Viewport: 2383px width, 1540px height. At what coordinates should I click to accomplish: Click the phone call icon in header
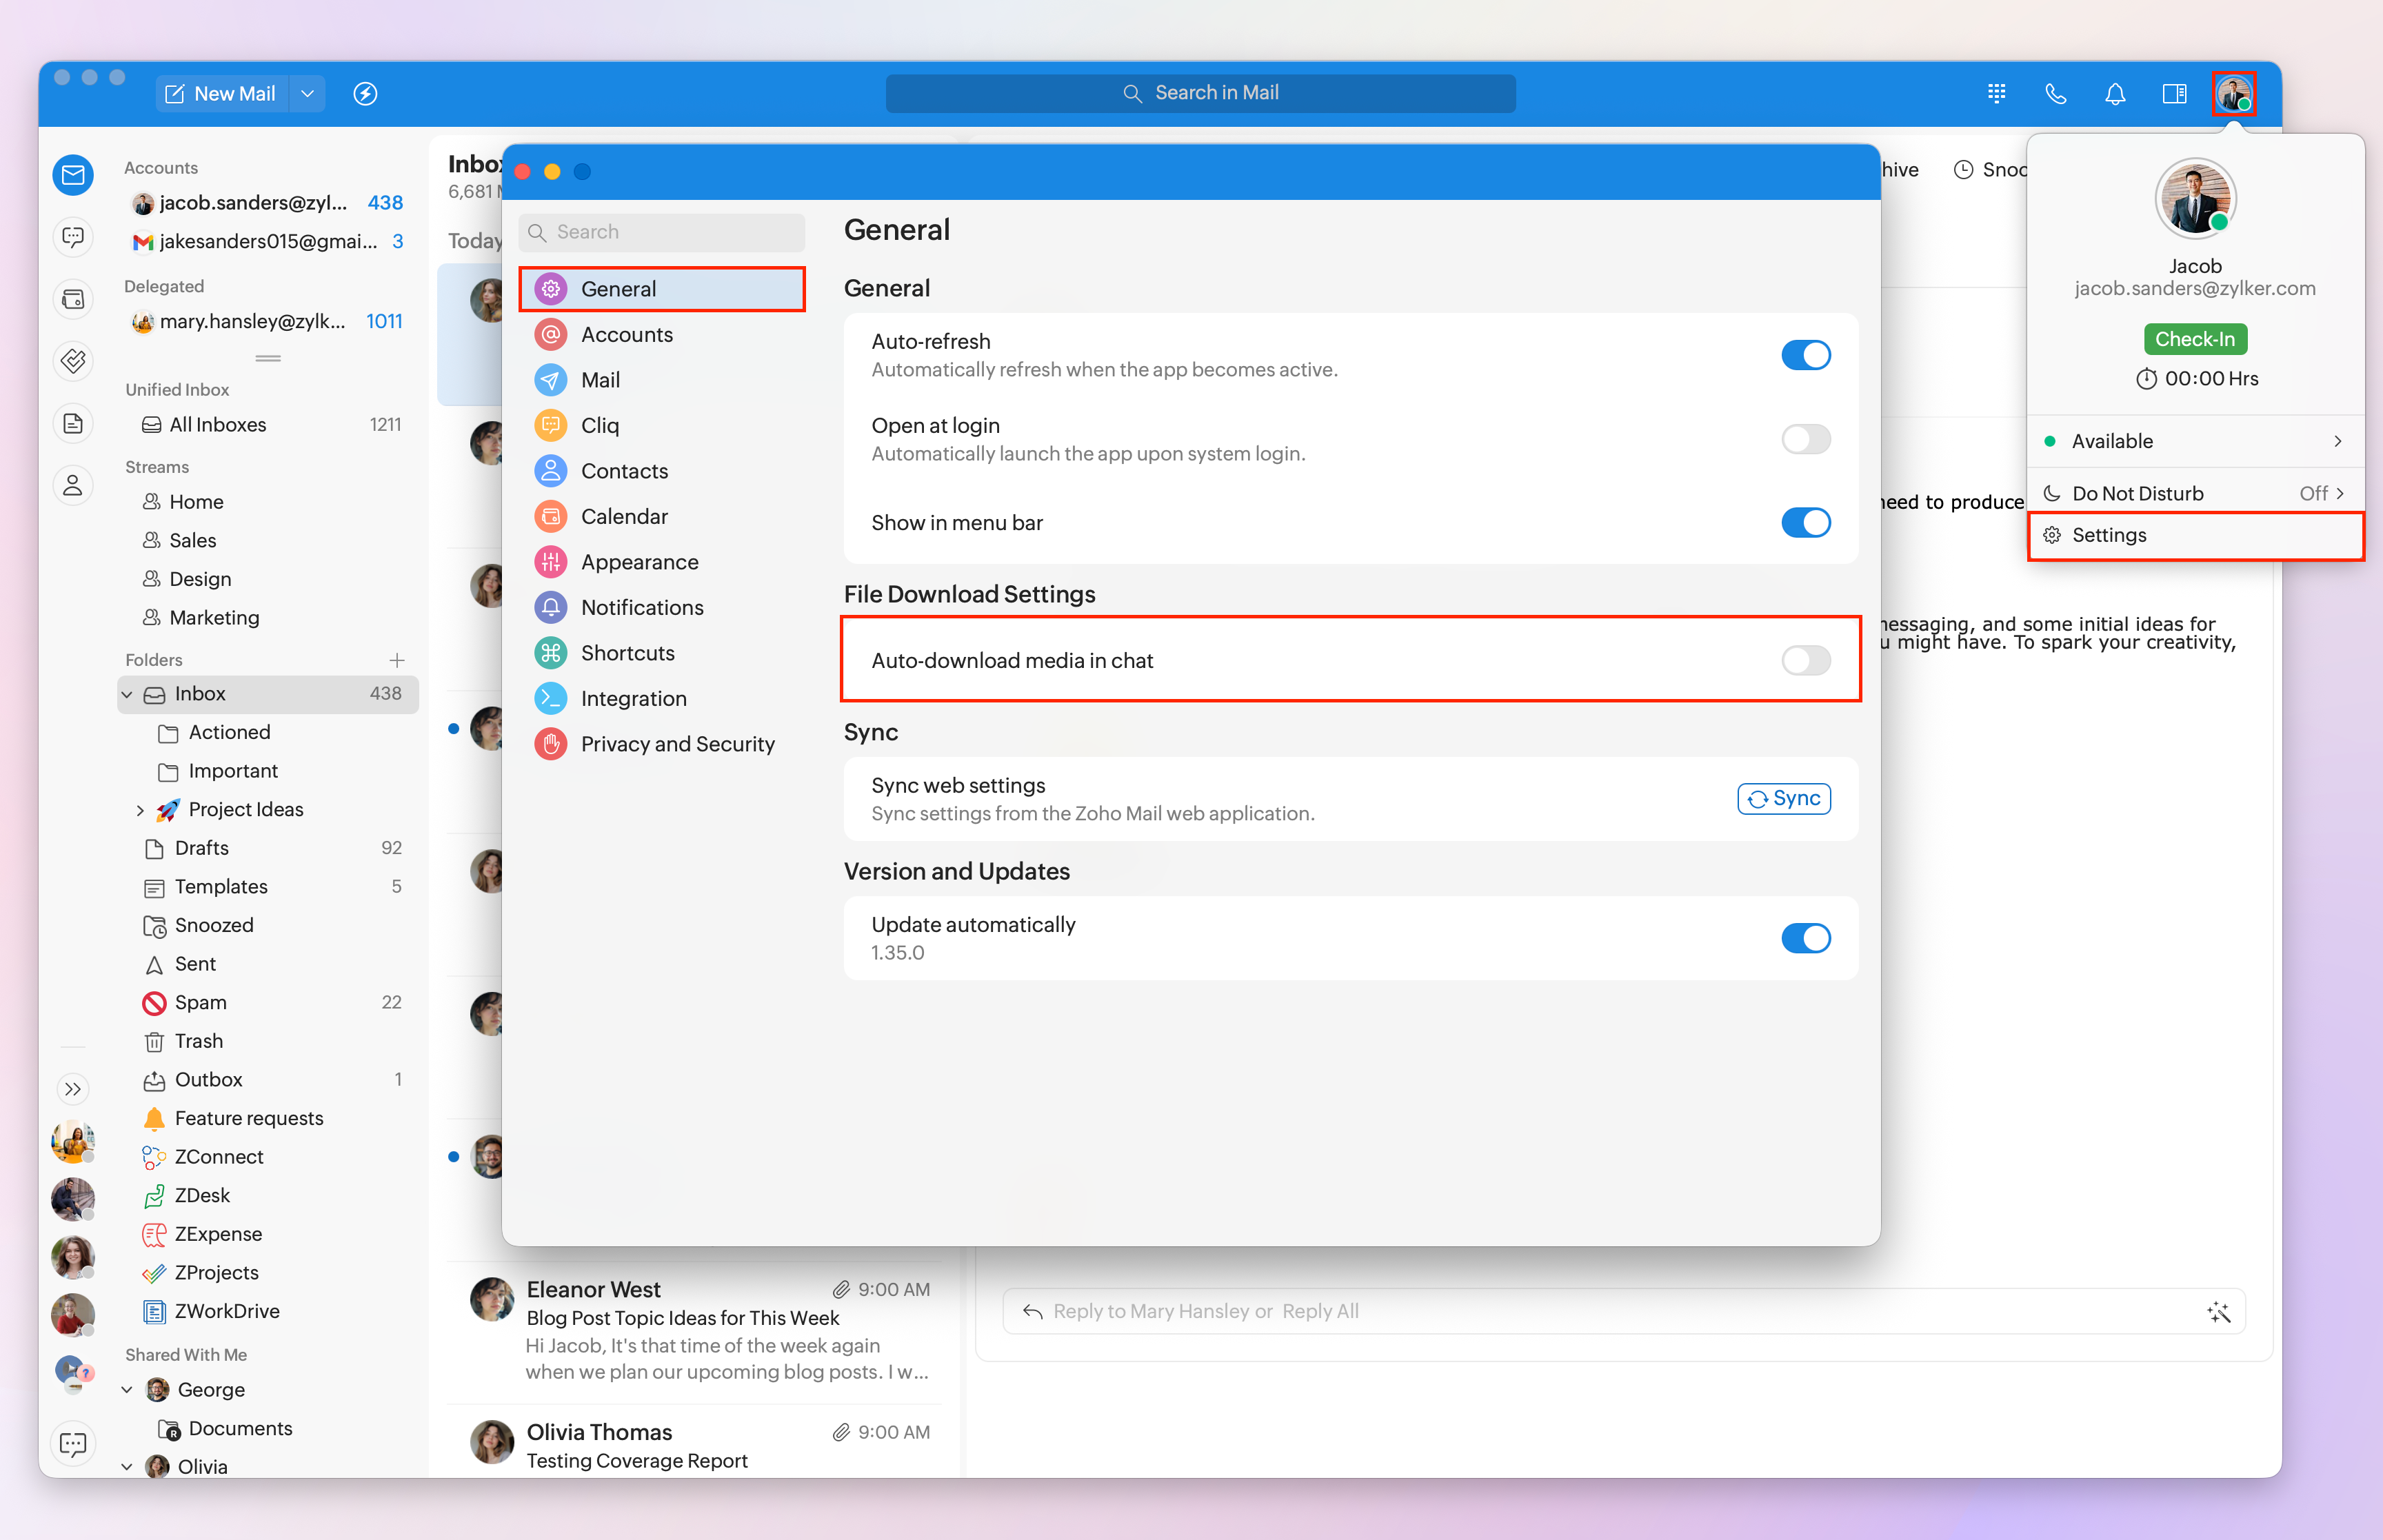click(2055, 93)
